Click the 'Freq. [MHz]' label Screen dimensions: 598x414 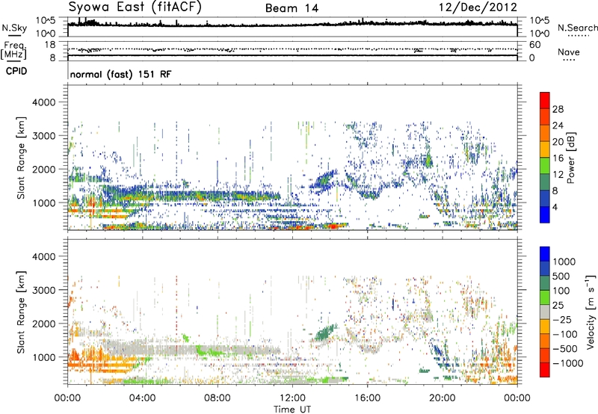click(13, 51)
